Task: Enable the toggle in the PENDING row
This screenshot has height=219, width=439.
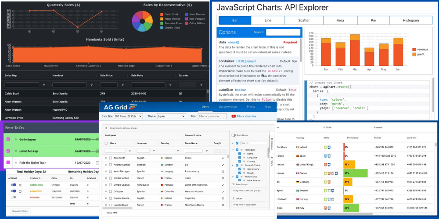Action: tap(13, 198)
